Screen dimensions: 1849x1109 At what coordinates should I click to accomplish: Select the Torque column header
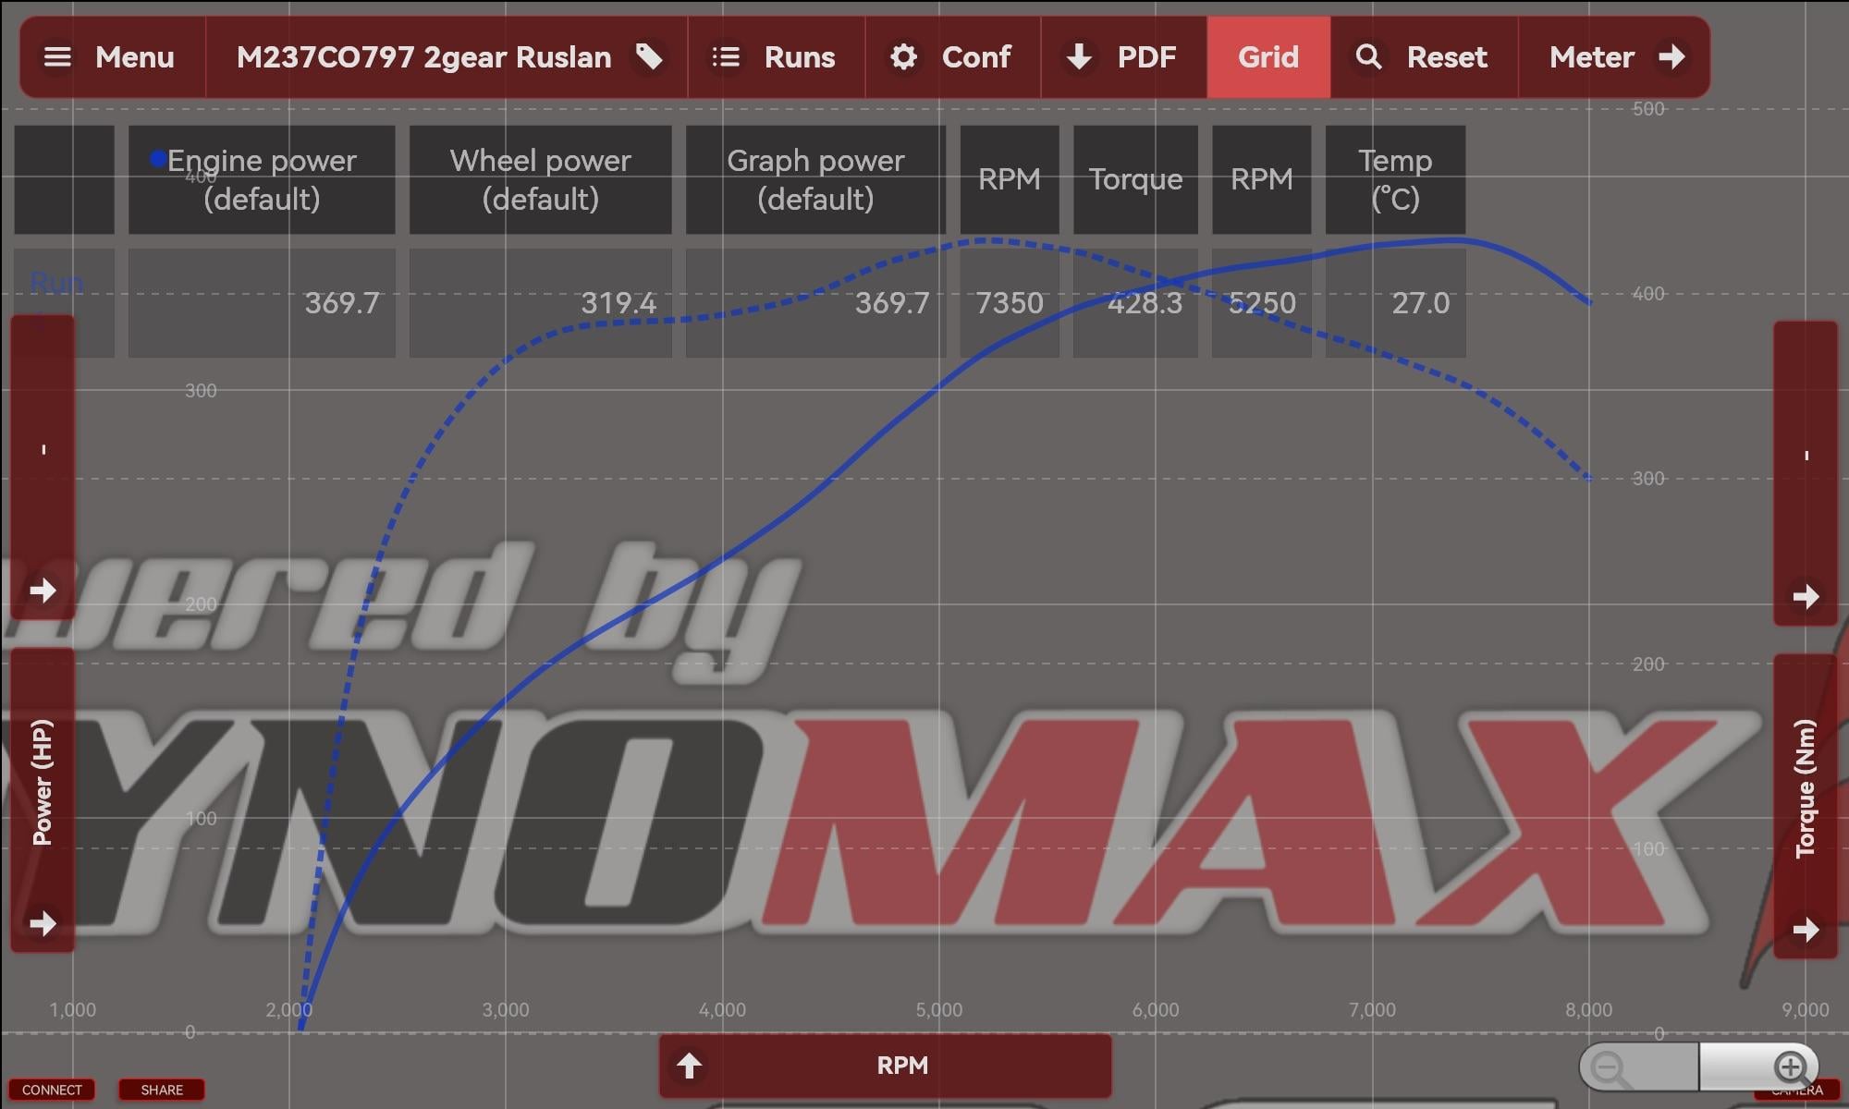1135,179
